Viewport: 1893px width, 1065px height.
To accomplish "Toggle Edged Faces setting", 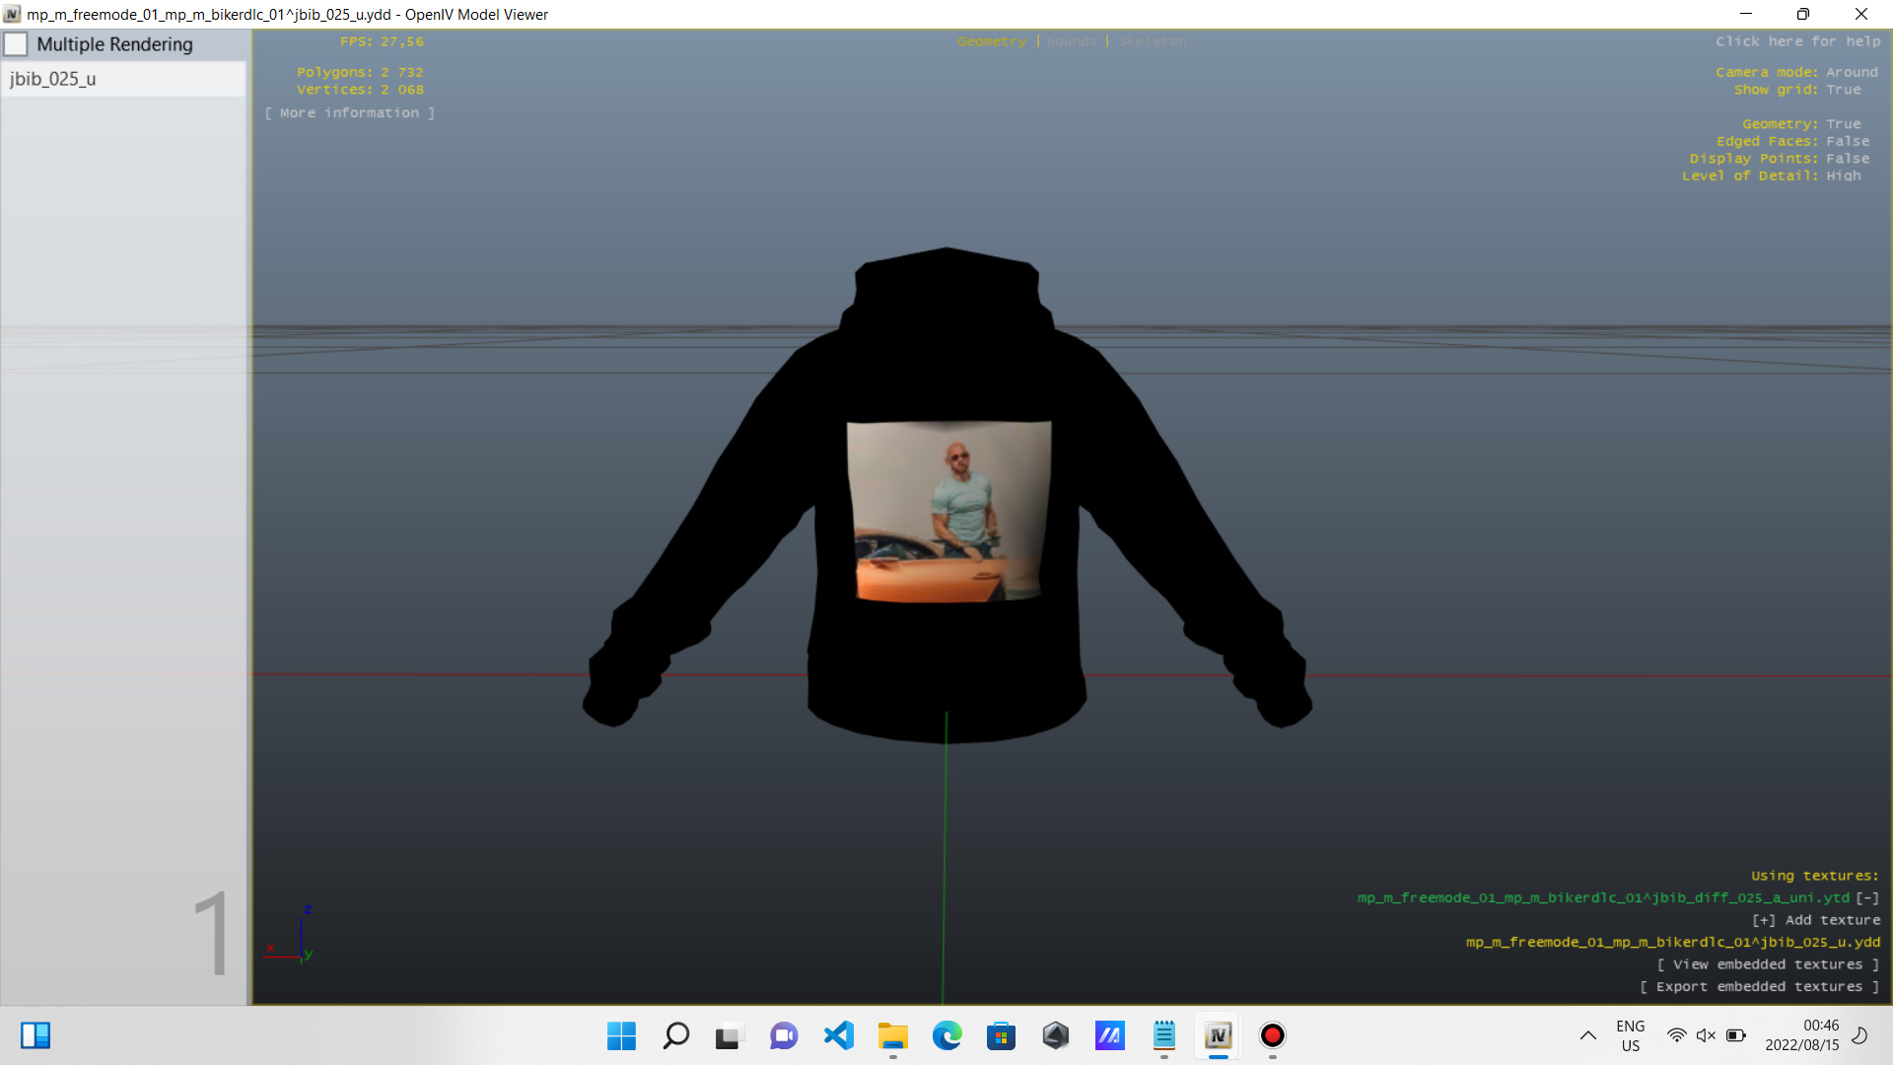I will [1847, 141].
